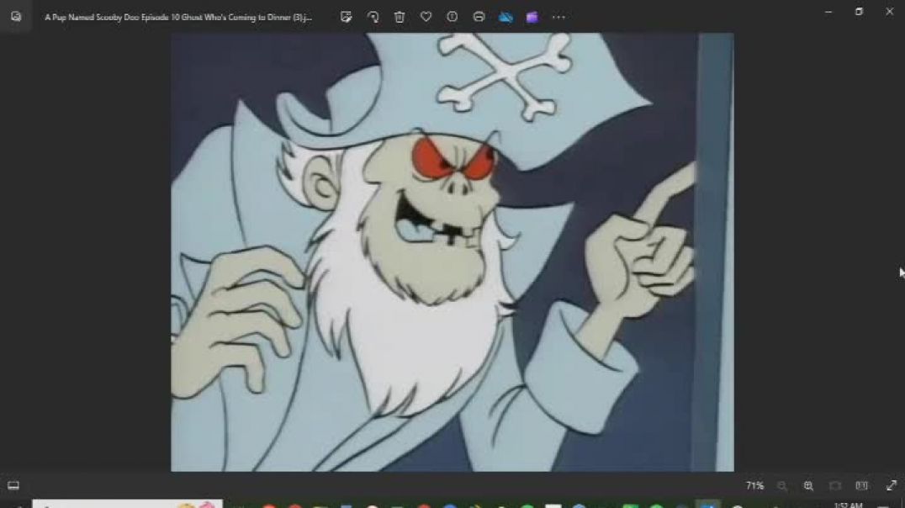Viewport: 905px width, 508px height.
Task: Zoom in with the plus magnifier icon
Action: (x=808, y=486)
